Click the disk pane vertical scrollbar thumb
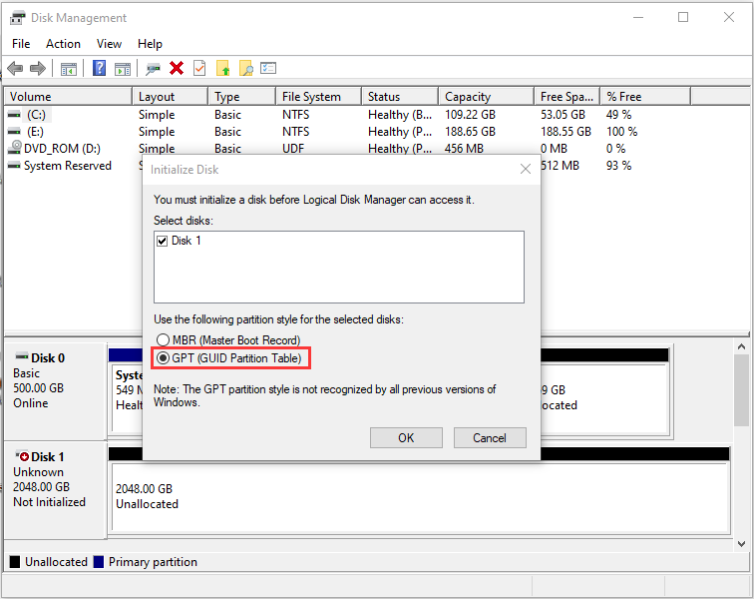The width and height of the screenshot is (754, 599). [741, 390]
